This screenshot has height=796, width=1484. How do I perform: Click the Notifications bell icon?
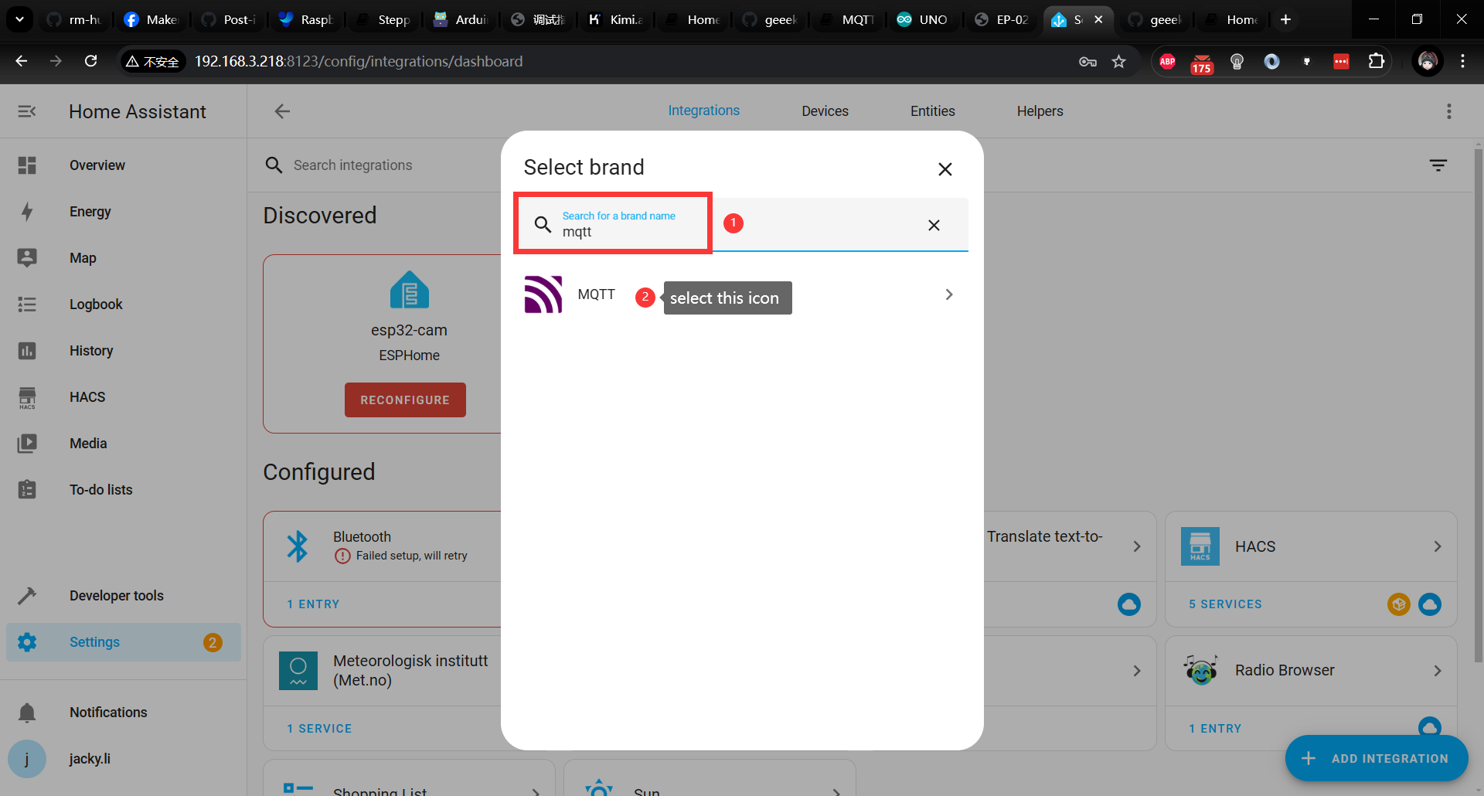coord(27,713)
